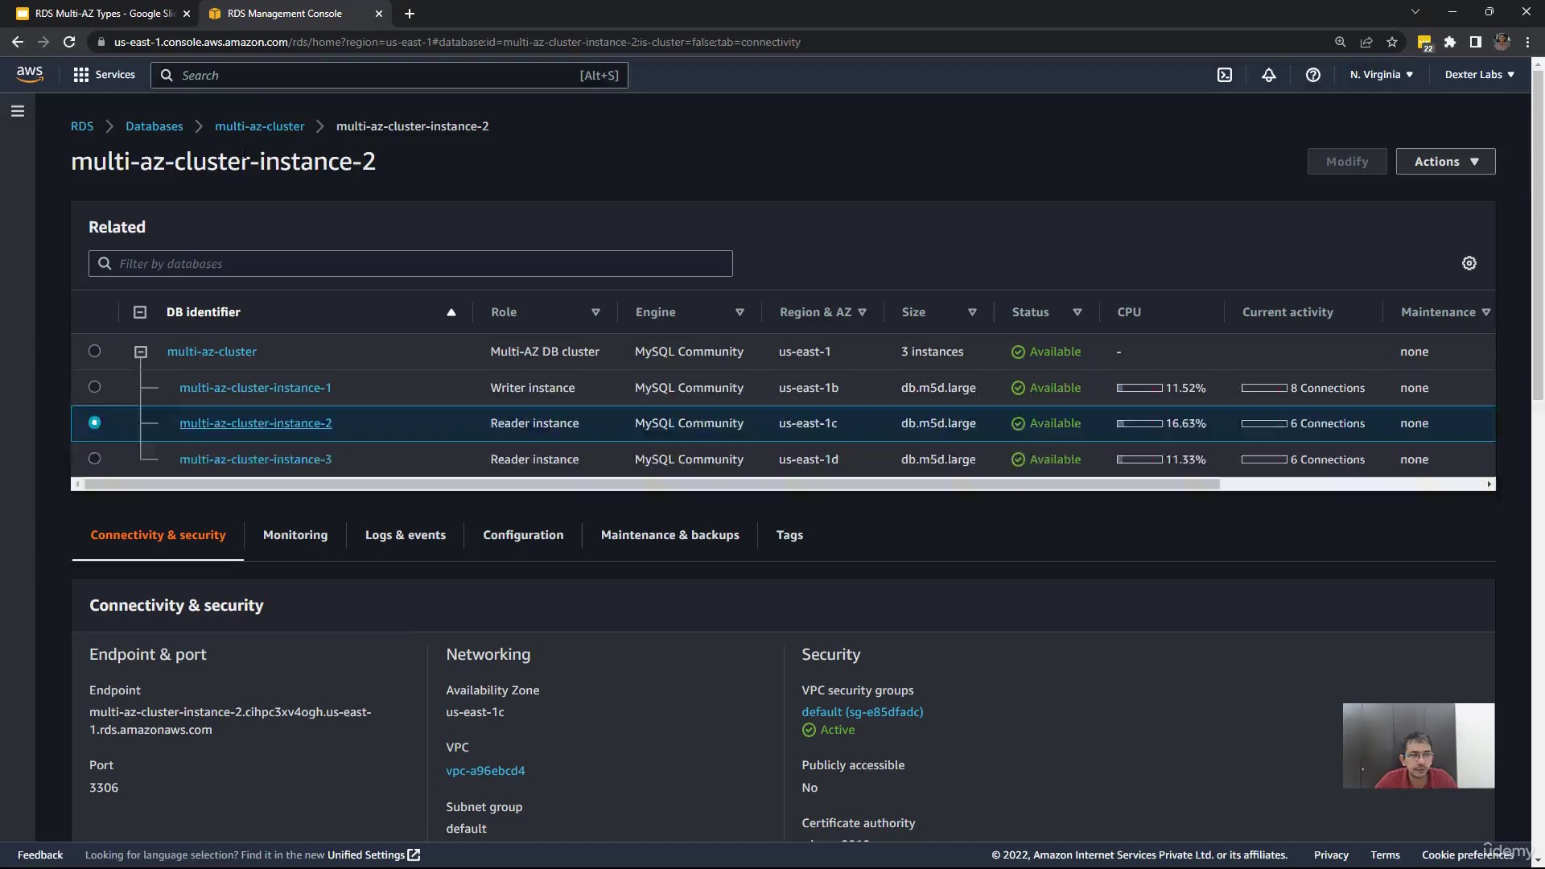Open the AWS home logo
The image size is (1545, 869).
[30, 74]
